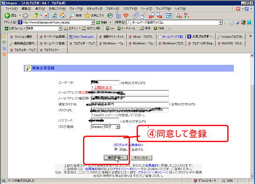255x184 pixels.
Task: Open the RoboForm 検索 combo box dropdown
Action: (x=60, y=29)
